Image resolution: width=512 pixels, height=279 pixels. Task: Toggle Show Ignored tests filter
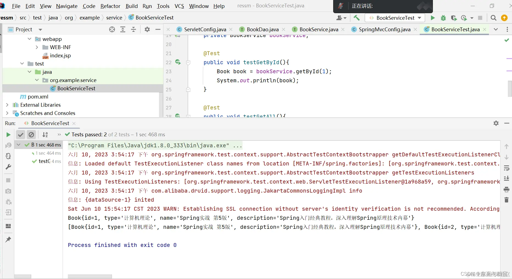coord(31,135)
